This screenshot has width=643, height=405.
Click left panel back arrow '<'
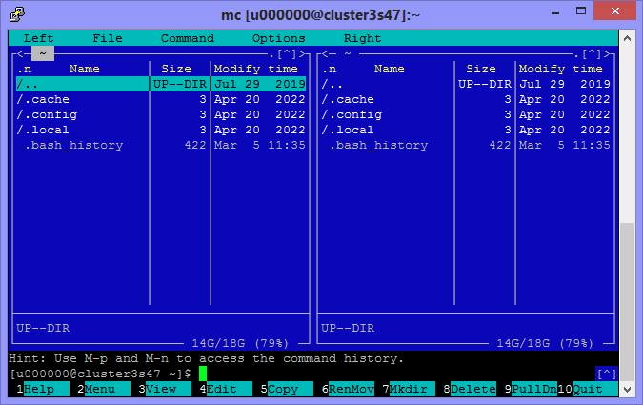20,54
